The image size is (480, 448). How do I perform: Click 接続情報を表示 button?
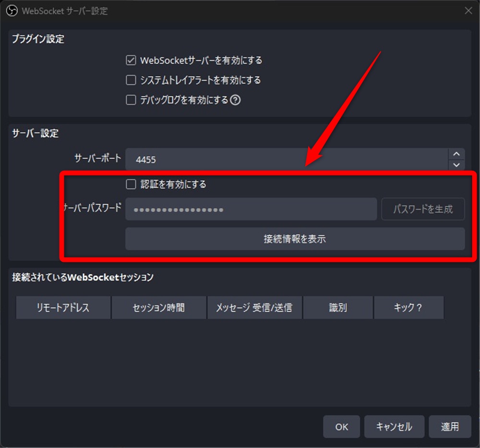[295, 239]
